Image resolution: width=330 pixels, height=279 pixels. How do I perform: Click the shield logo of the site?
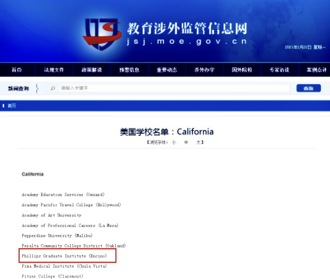102,34
